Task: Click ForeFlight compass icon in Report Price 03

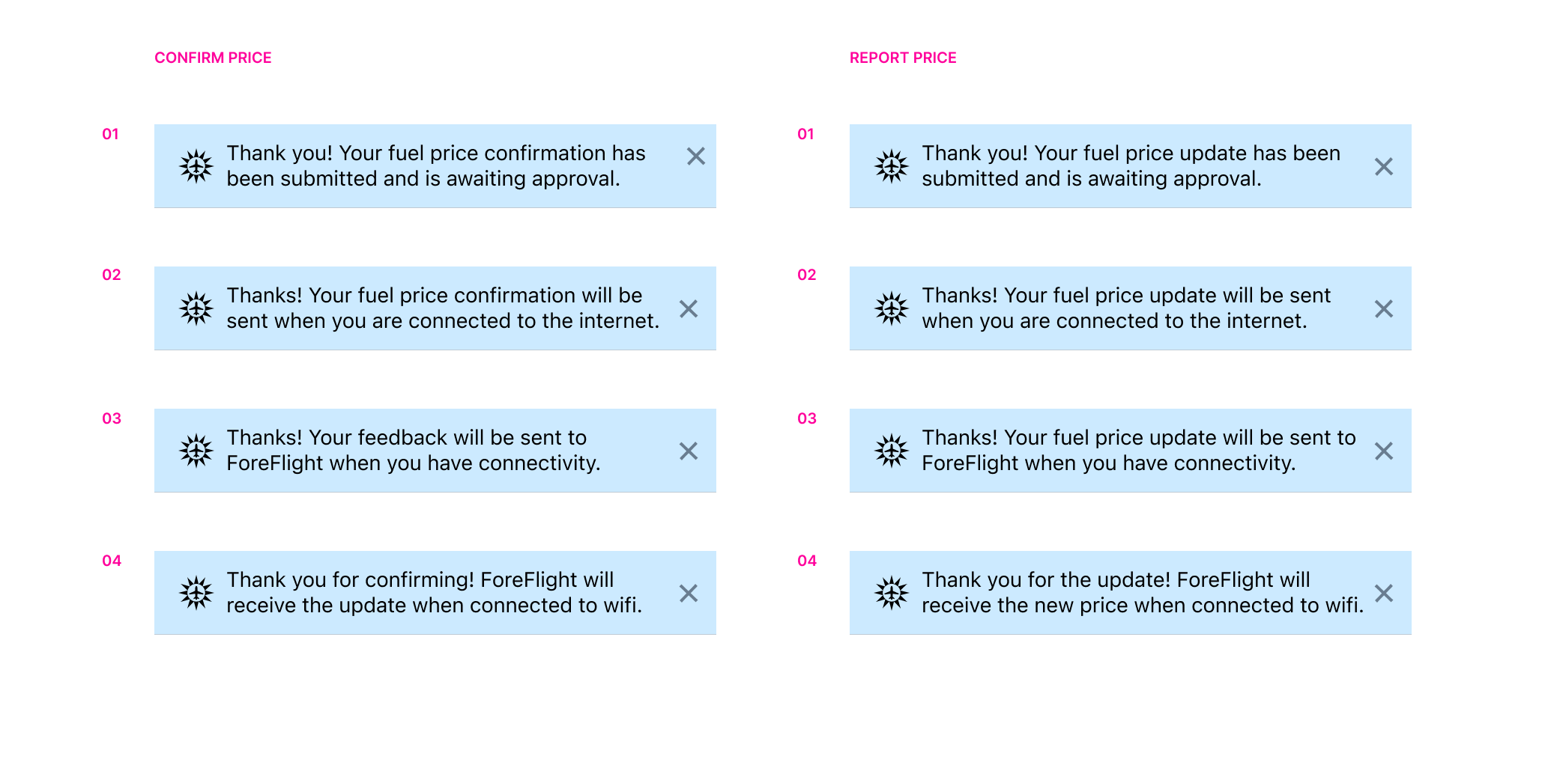Action: pos(892,451)
